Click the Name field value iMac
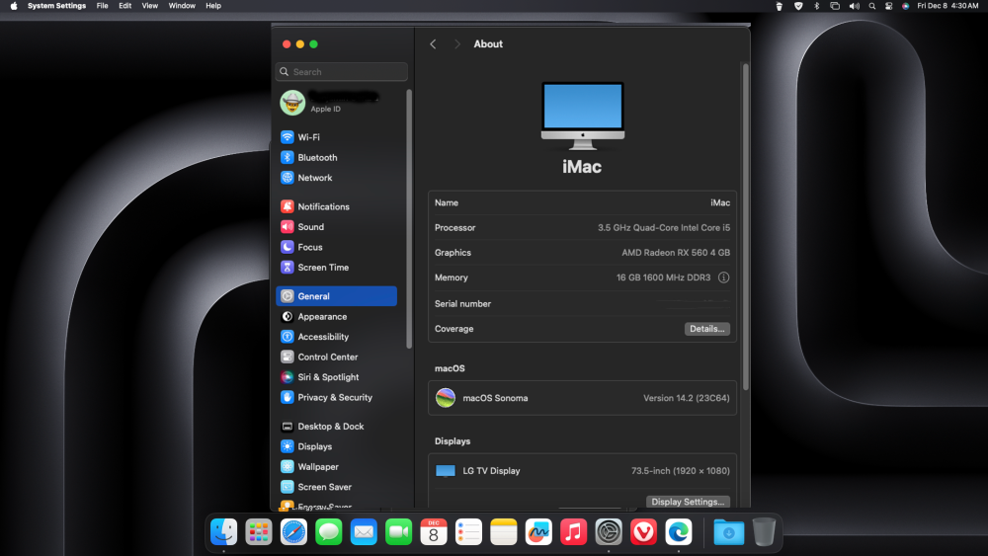Screen dimensions: 988x556 (720, 202)
